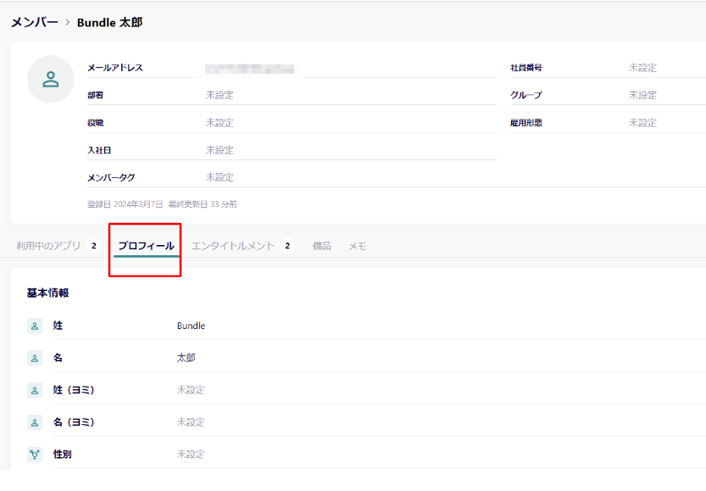Click the 役職 未設定 value
The height and width of the screenshot is (491, 706).
pyautogui.click(x=220, y=123)
